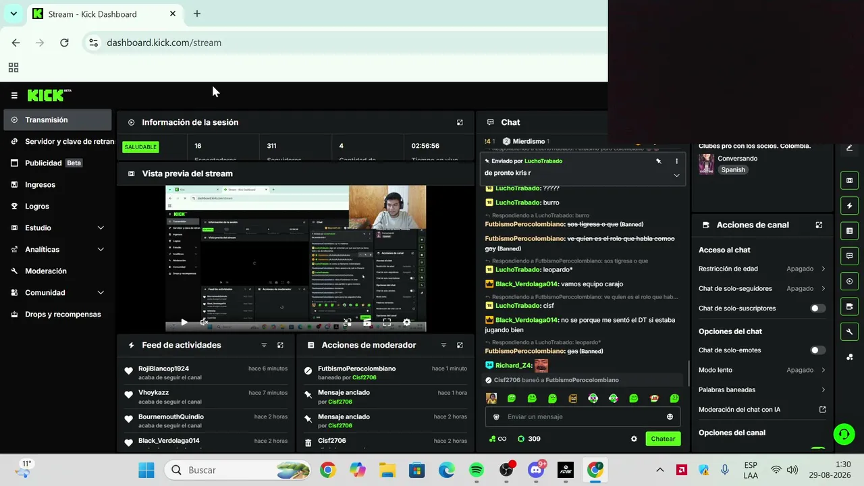Image resolution: width=864 pixels, height=486 pixels.
Task: Toggle Chat de solo-emotes switch
Action: point(817,350)
